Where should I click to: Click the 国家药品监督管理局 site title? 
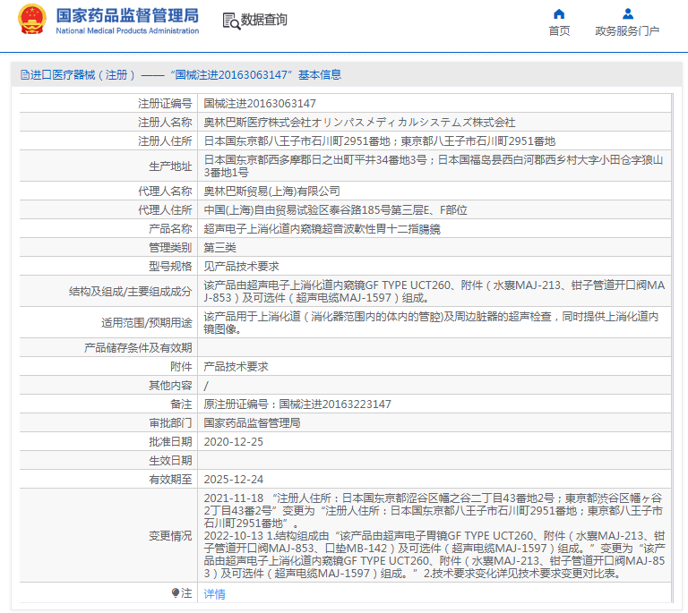tap(127, 15)
